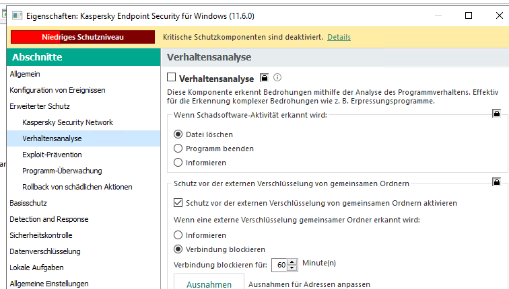Select the Programm beenden radio option

(x=178, y=149)
